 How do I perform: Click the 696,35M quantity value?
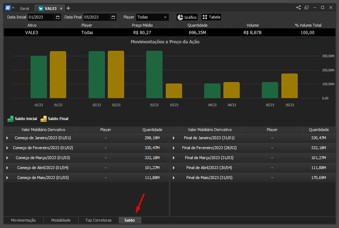[x=197, y=33]
